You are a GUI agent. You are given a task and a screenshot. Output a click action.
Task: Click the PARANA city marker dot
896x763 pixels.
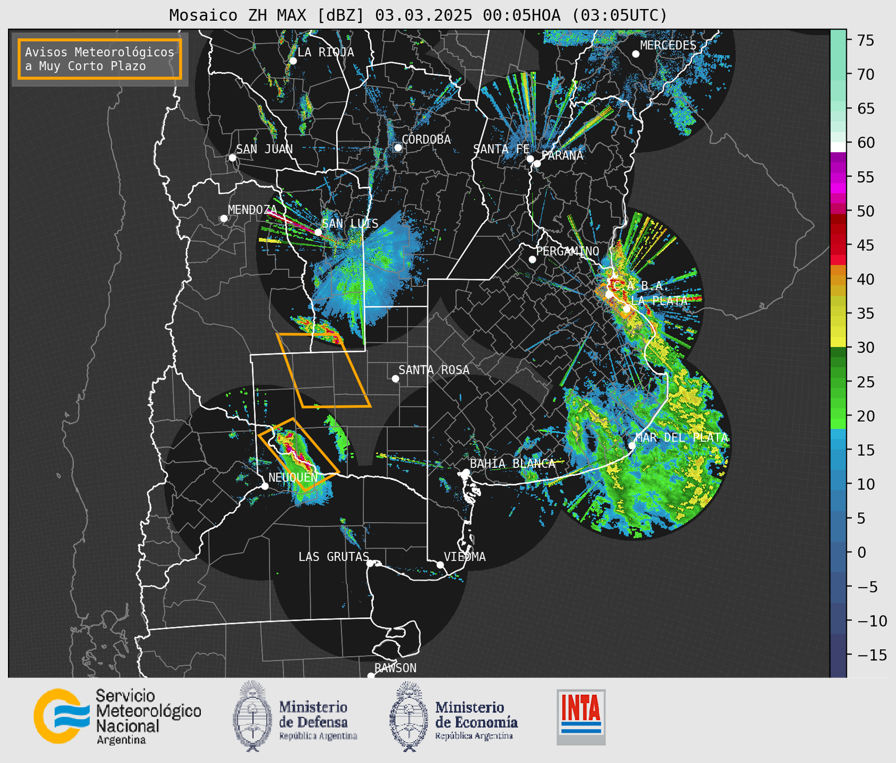coord(537,163)
